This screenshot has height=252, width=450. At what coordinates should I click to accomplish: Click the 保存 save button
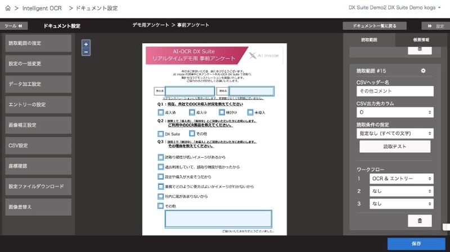(x=416, y=244)
